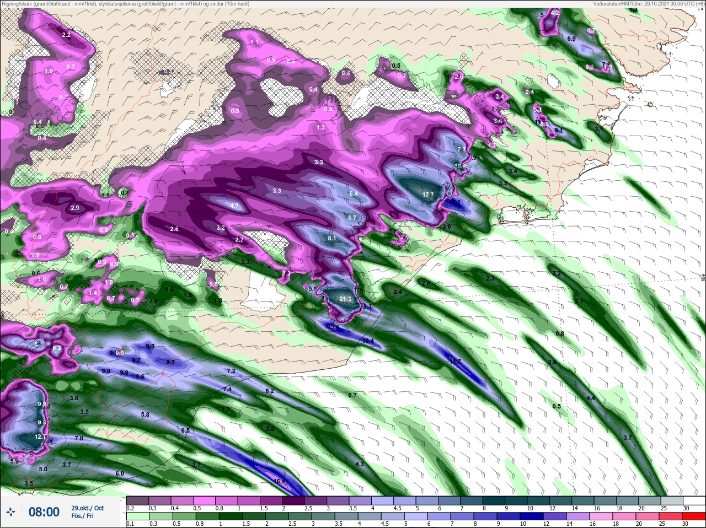Click the 9.1 precipitation value on the map
The width and height of the screenshot is (706, 528).
tap(558, 130)
